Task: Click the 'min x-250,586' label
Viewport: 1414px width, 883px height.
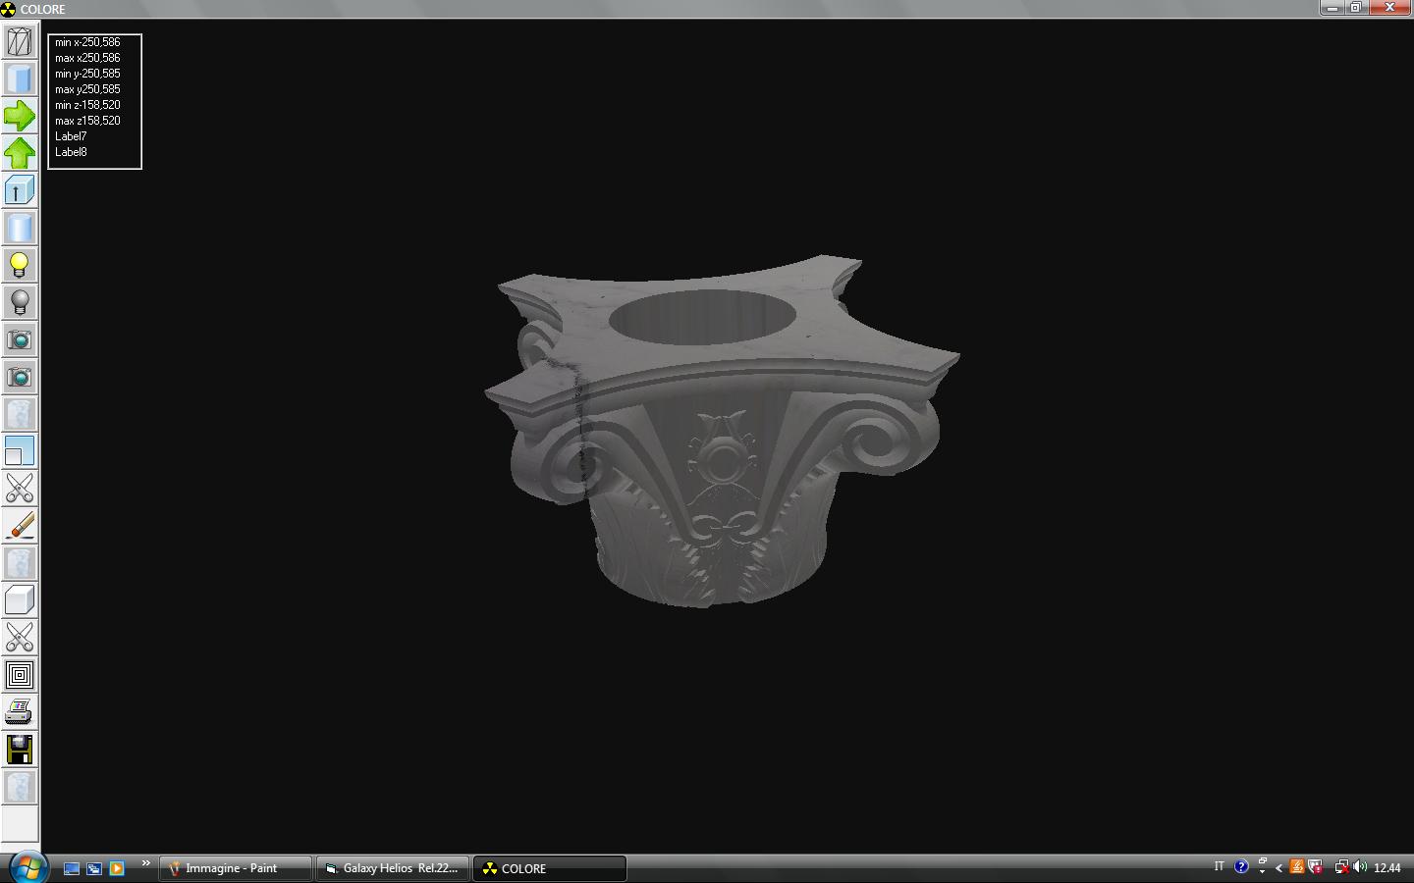Action: tap(87, 42)
